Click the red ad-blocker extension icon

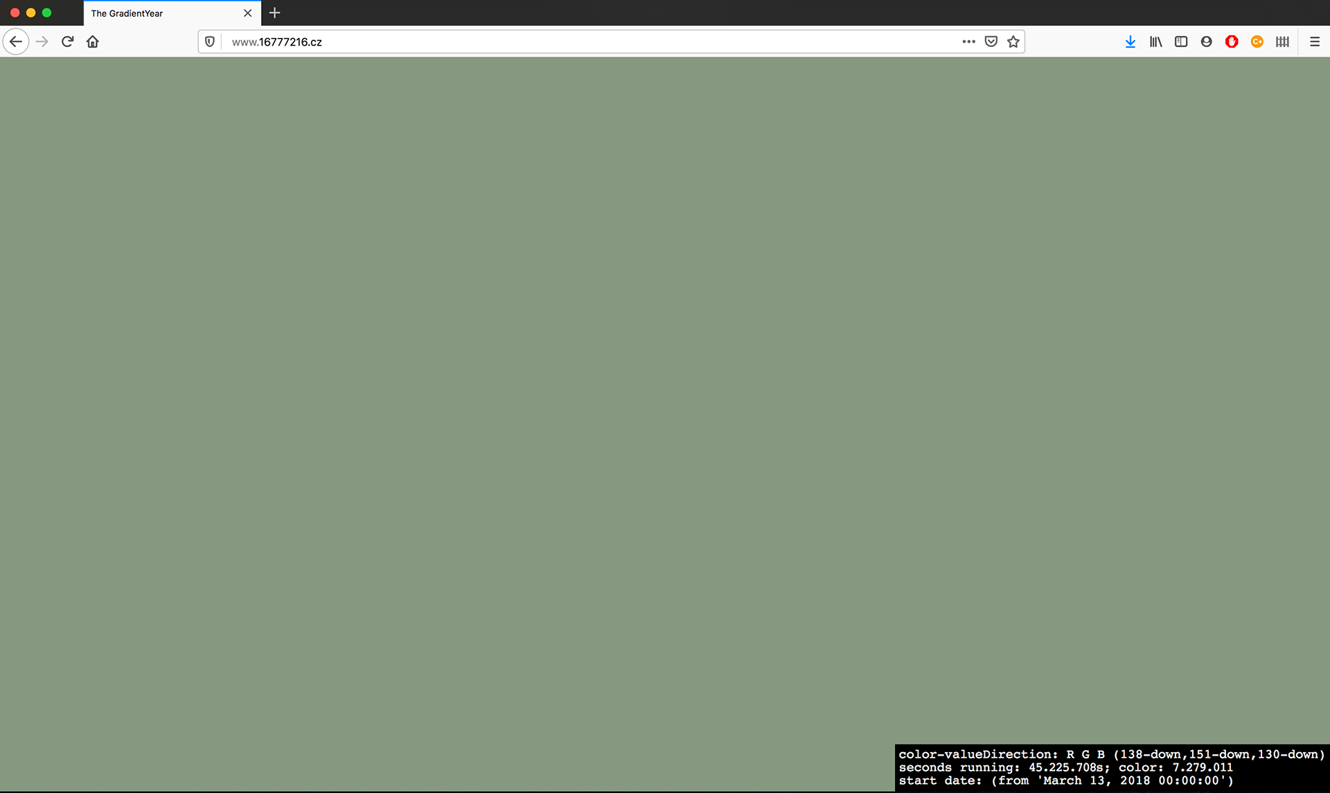1232,42
